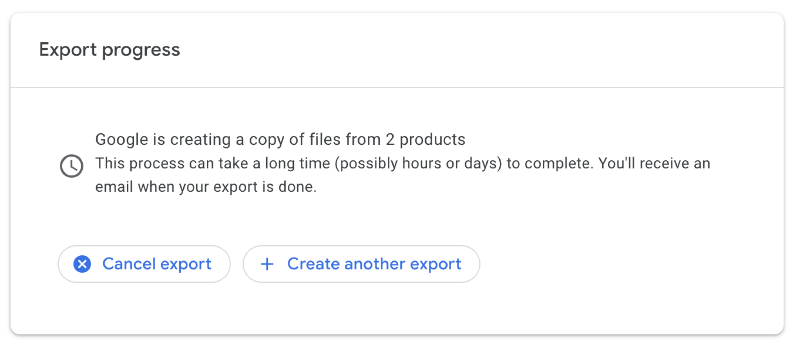Screen dimensions: 793x352
Task: Click the Export progress heading
Action: (110, 50)
